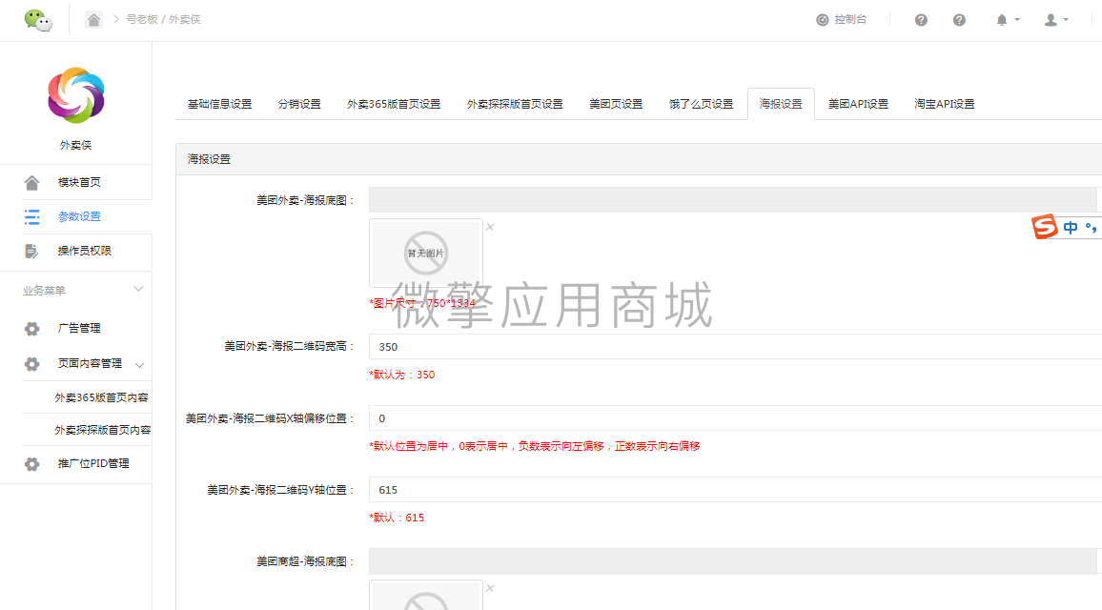Open notifications bell dropdown
The height and width of the screenshot is (610, 1102).
coord(1007,20)
